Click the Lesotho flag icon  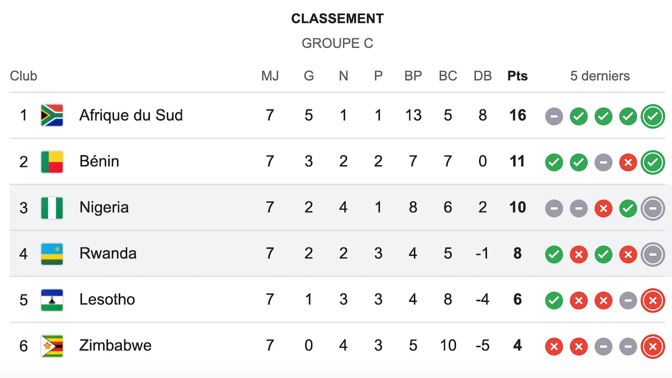(x=52, y=300)
